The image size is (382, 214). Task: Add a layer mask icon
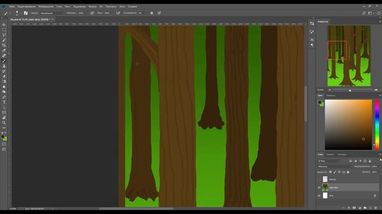point(354,207)
